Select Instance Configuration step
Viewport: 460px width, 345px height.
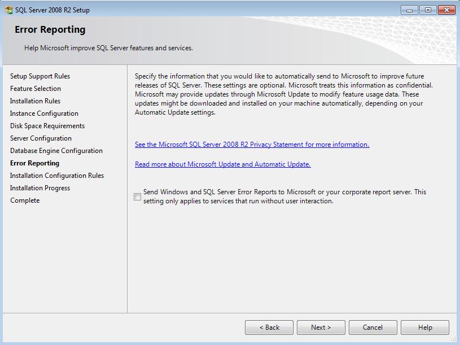tap(44, 113)
